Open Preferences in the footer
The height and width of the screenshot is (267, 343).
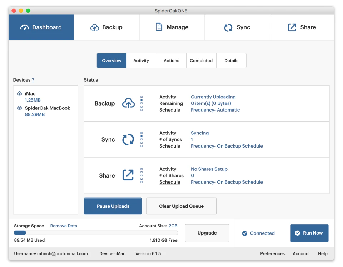pos(272,254)
